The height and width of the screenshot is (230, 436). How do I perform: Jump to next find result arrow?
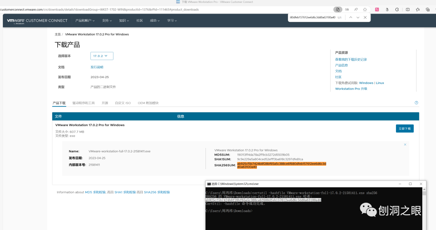click(x=358, y=17)
